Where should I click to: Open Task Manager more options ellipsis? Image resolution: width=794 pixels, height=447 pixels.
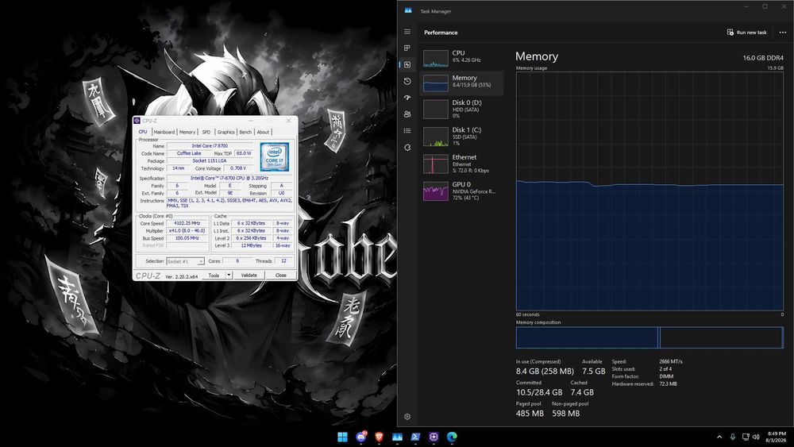[x=782, y=33]
